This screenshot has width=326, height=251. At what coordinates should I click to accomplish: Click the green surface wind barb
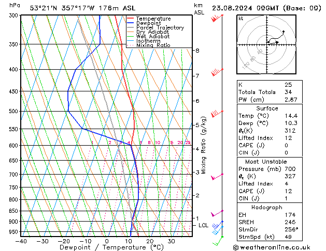tap(218, 241)
